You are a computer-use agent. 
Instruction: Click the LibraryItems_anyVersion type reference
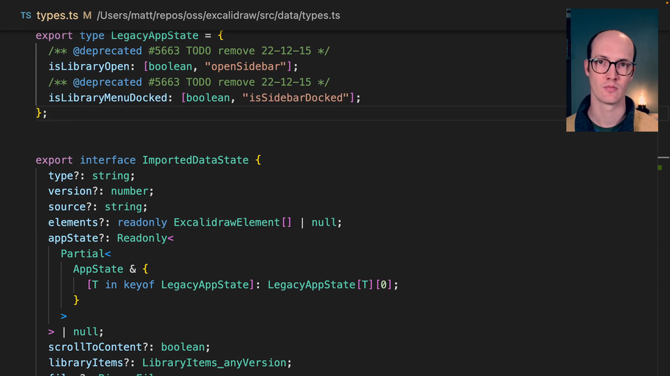click(x=215, y=363)
